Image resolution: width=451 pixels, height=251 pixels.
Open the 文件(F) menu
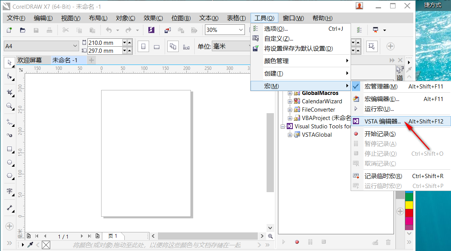(x=16, y=18)
